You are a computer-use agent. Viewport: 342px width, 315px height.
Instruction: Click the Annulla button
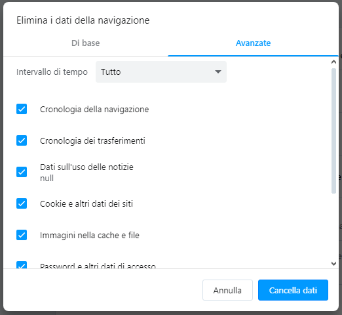click(227, 290)
